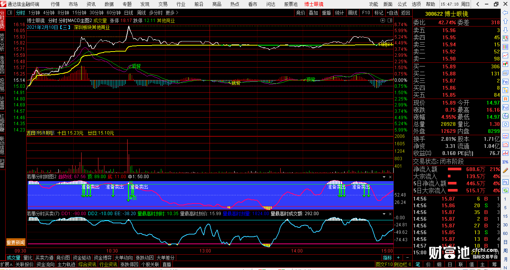The width and height of the screenshot is (510, 270).
Task: Click the 返回 button
Action: (x=405, y=13)
